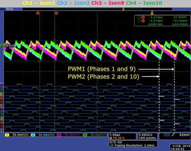Image resolution: width=191 pixels, height=151 pixels.
Task: Click the Ch4 – Isen10 title label
Action: point(144,3)
